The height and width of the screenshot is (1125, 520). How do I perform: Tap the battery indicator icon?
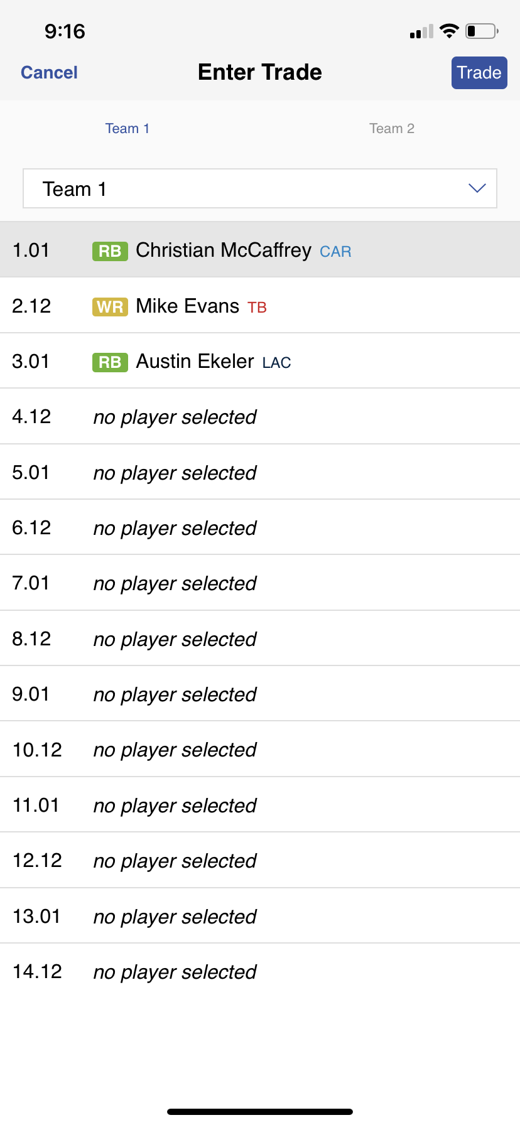[x=482, y=31]
